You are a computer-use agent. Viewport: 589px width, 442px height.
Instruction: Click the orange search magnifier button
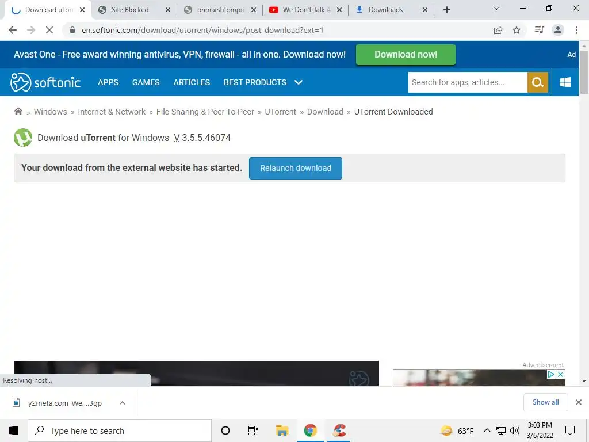[x=538, y=82]
